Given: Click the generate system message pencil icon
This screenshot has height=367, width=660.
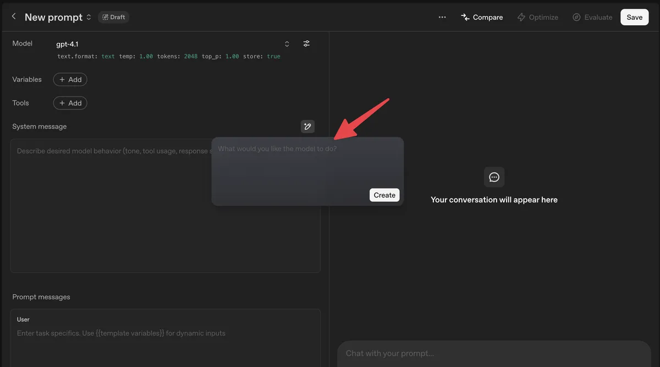Looking at the screenshot, I should [x=307, y=127].
